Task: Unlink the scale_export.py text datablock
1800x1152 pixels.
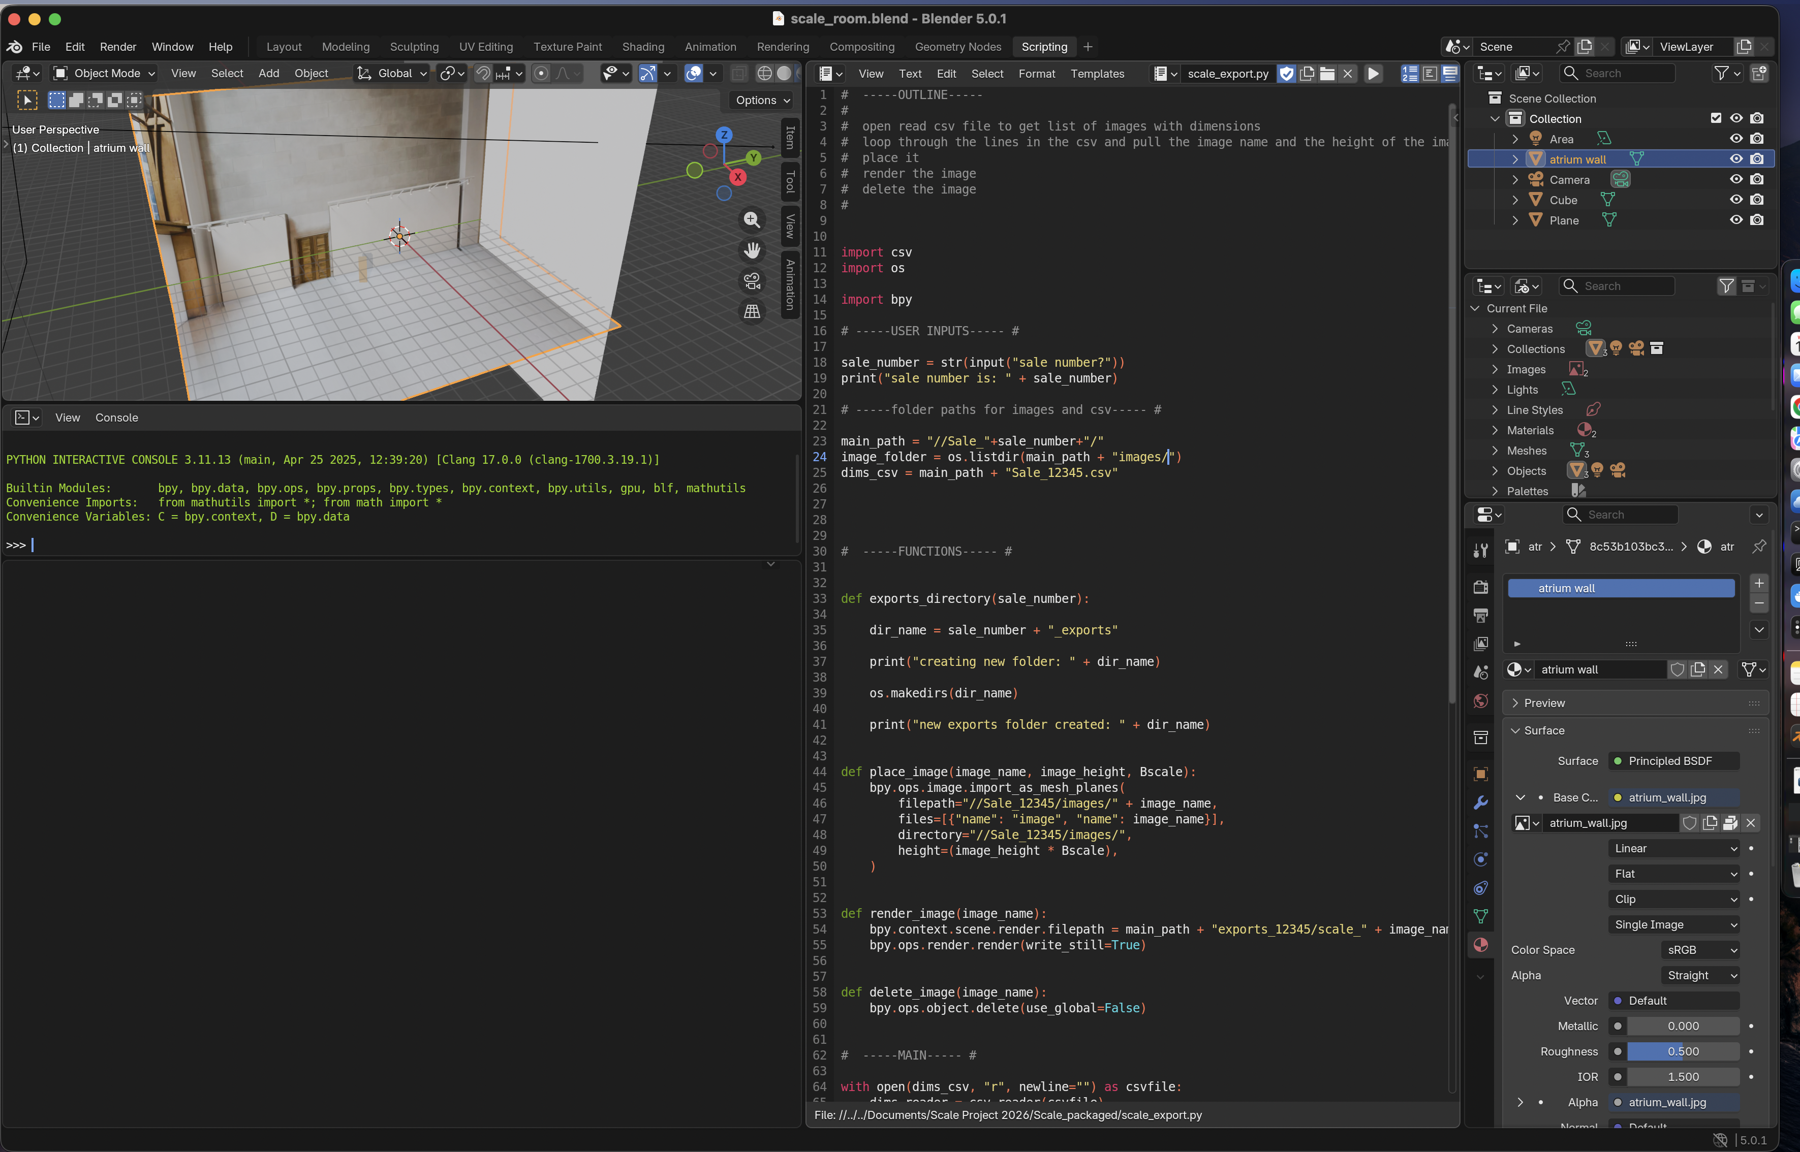Action: [1347, 73]
